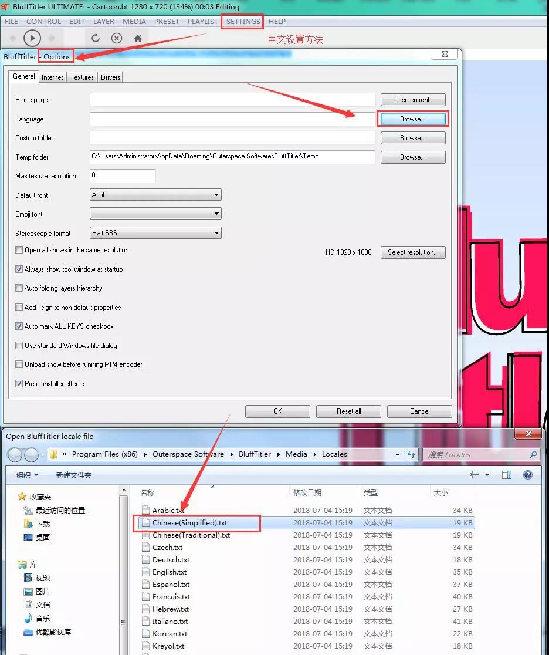
Task: Open help with the blue question mark icon
Action: click(528, 475)
